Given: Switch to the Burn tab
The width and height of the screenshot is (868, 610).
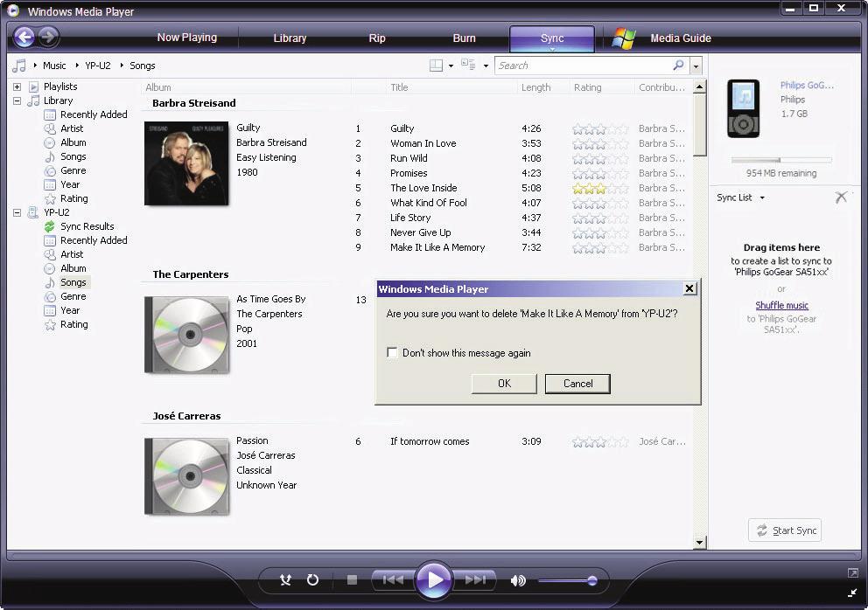Looking at the screenshot, I should pyautogui.click(x=464, y=38).
